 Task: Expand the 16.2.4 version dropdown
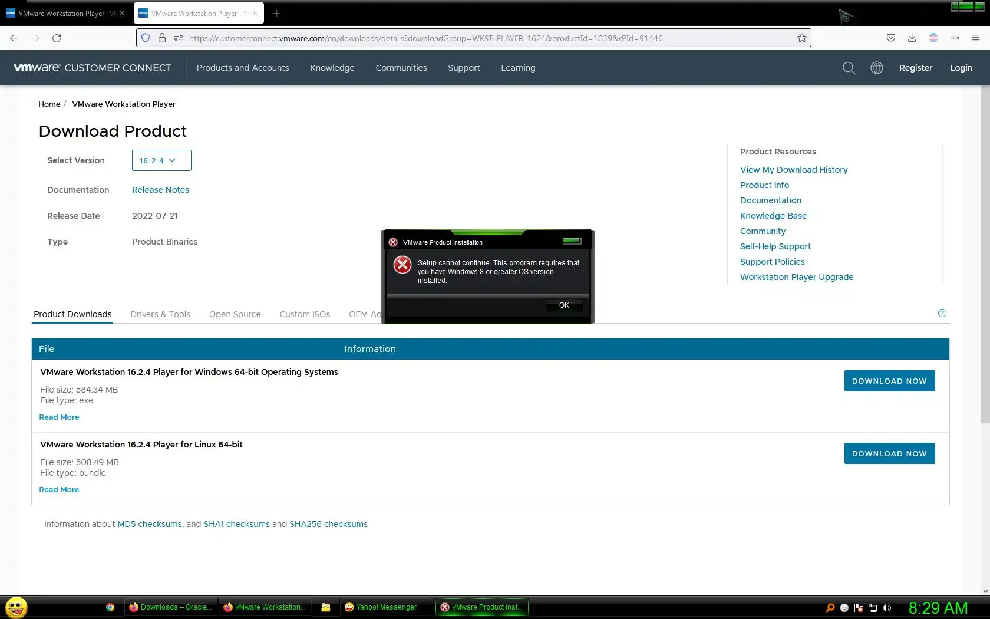point(161,160)
